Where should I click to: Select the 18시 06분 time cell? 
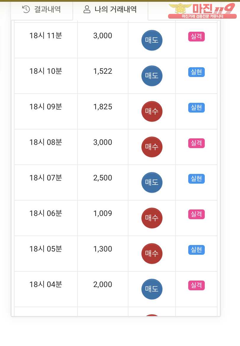(x=46, y=218)
